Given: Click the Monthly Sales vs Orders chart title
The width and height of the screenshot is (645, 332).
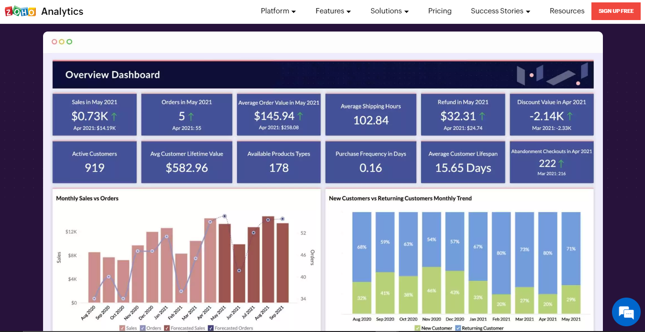Looking at the screenshot, I should click(87, 198).
